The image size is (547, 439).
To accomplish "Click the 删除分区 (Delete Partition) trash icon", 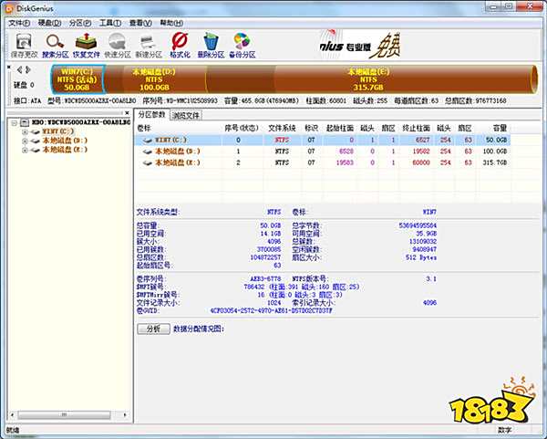I will pos(212,44).
